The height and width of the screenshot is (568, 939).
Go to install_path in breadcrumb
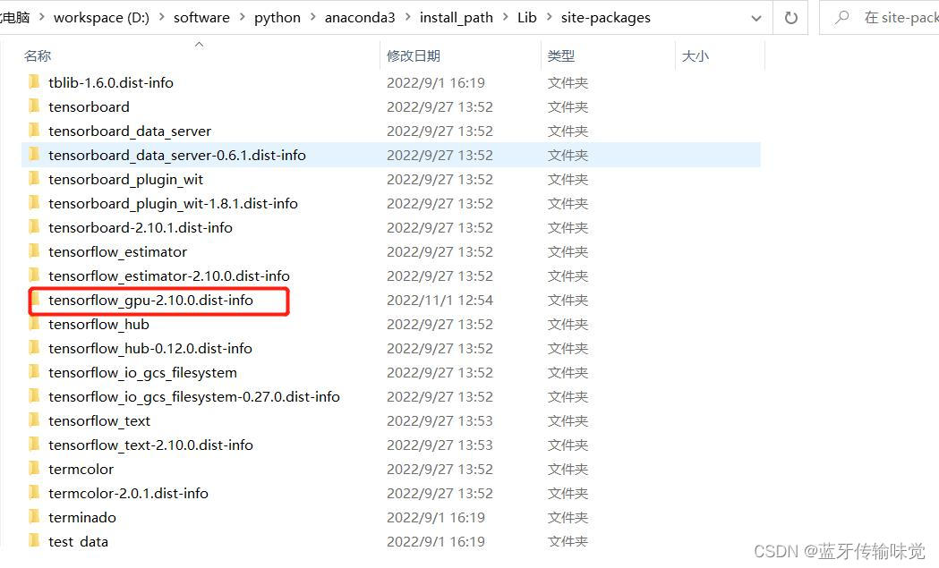[457, 18]
